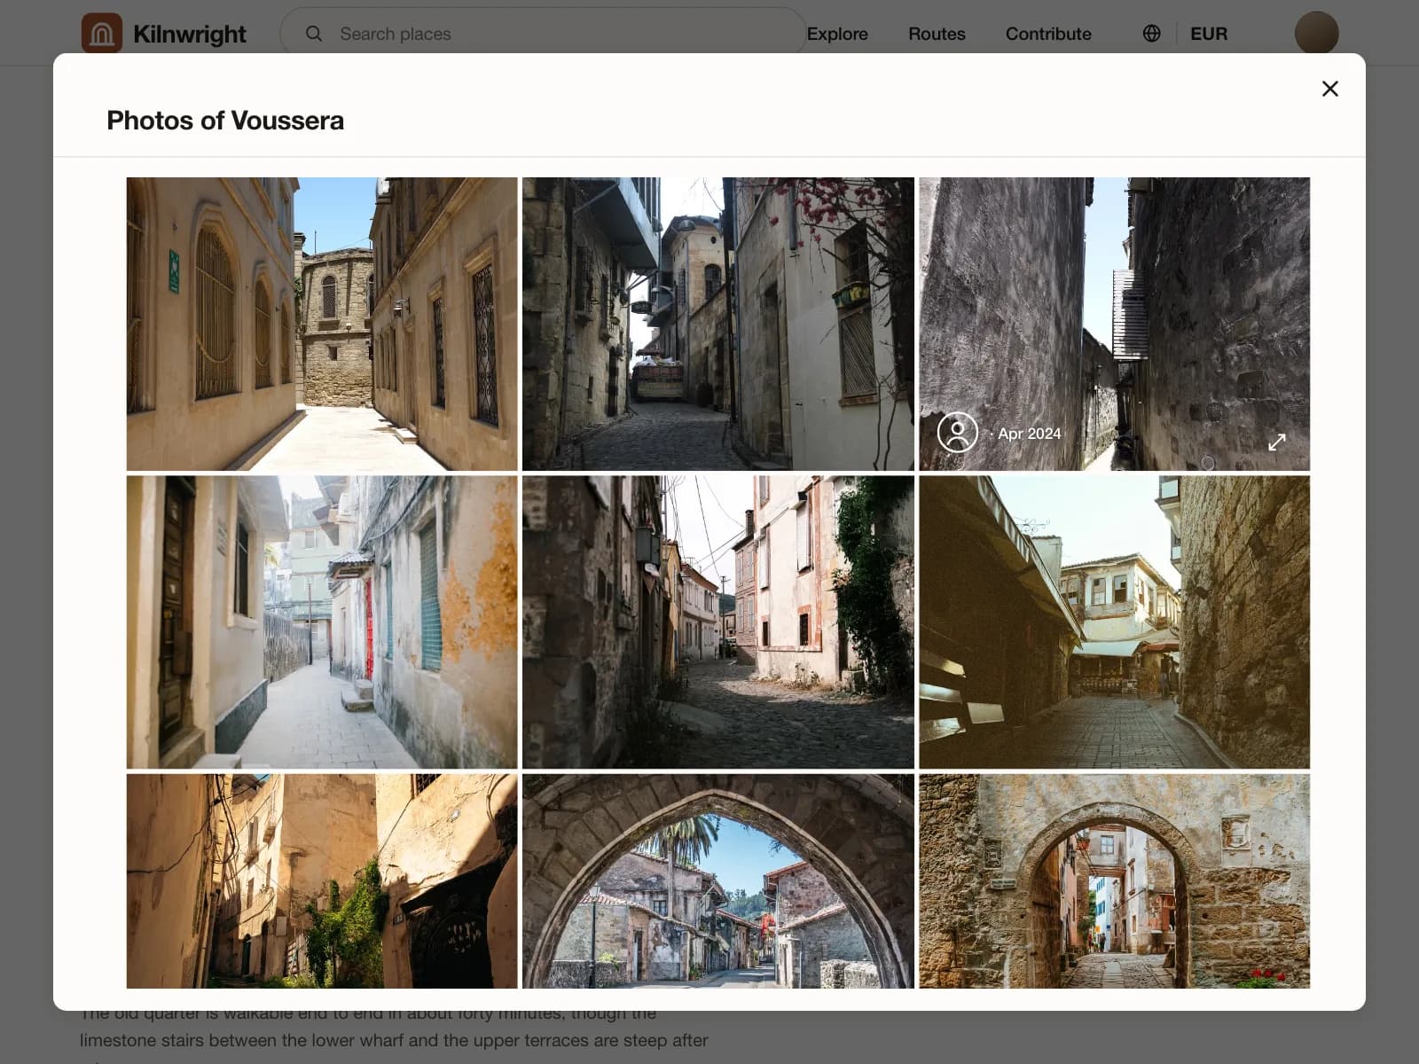
Task: Open the language globe icon
Action: [1151, 34]
